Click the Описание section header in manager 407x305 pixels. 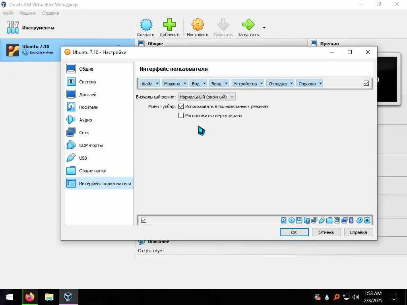click(x=158, y=241)
